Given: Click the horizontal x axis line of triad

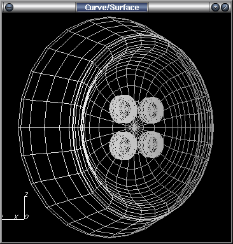Looking at the screenshot, I should coord(13,219).
